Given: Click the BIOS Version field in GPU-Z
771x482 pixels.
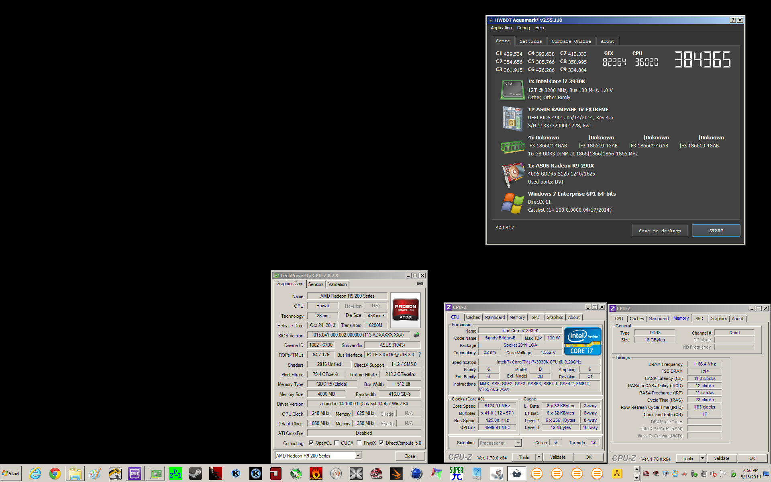Looking at the screenshot, I should tap(359, 335).
